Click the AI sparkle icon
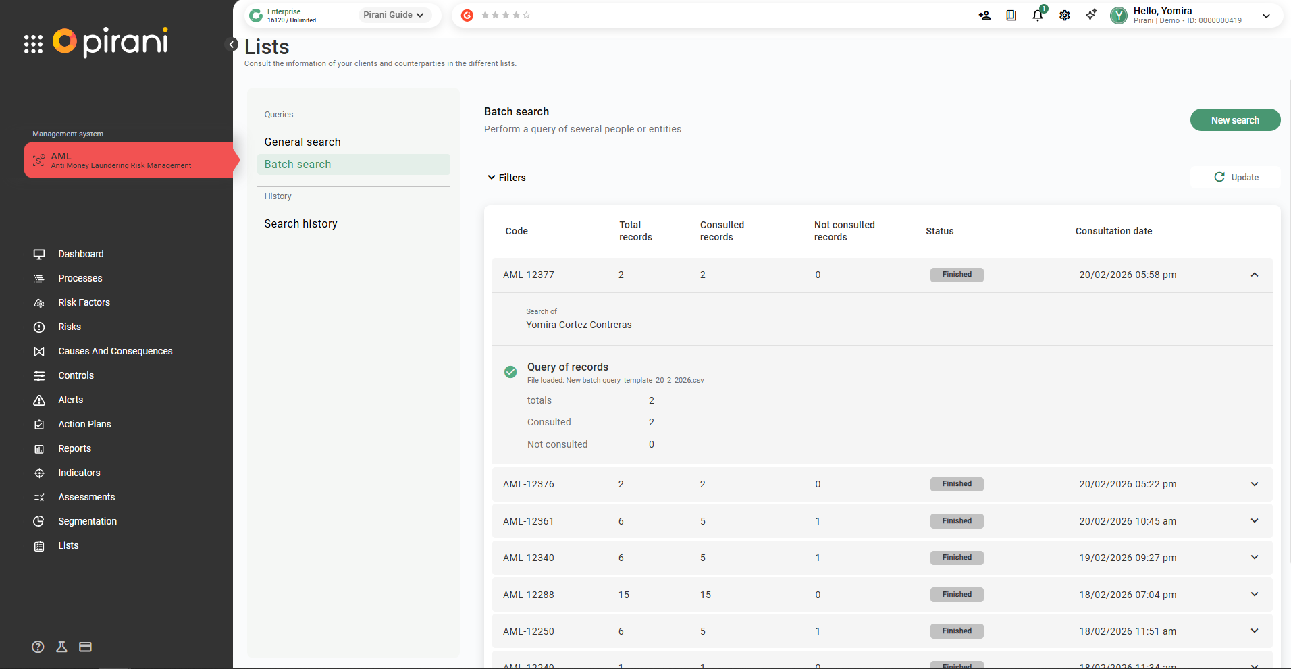Viewport: 1291px width, 669px height. point(1091,15)
